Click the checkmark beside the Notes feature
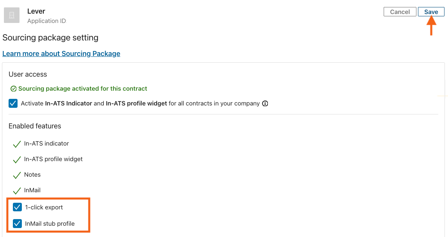 click(x=16, y=175)
